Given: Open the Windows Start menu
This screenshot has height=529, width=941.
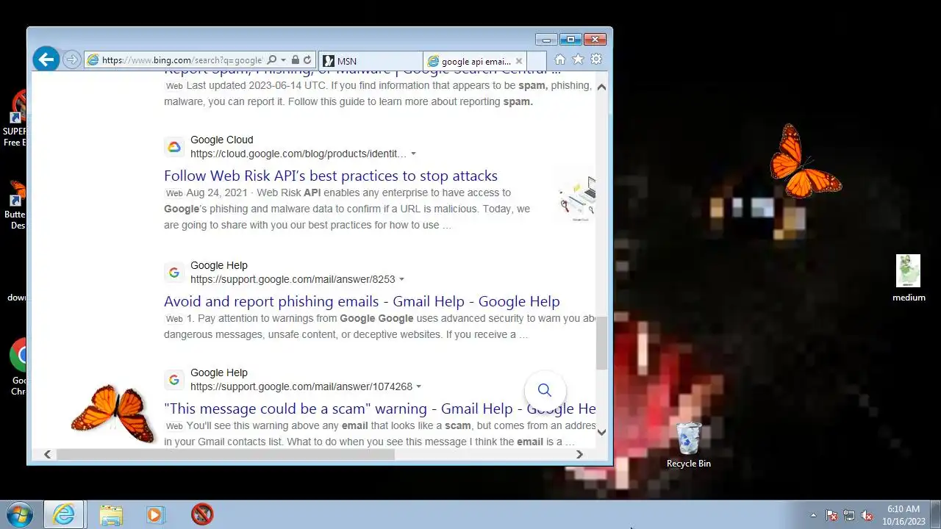Looking at the screenshot, I should point(20,514).
